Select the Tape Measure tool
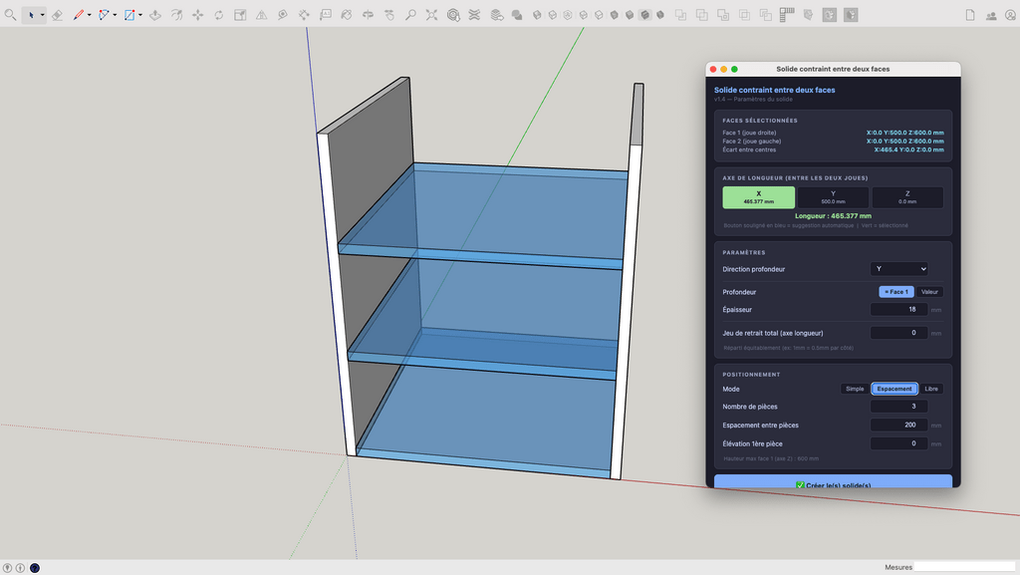1020x575 pixels. coord(283,15)
